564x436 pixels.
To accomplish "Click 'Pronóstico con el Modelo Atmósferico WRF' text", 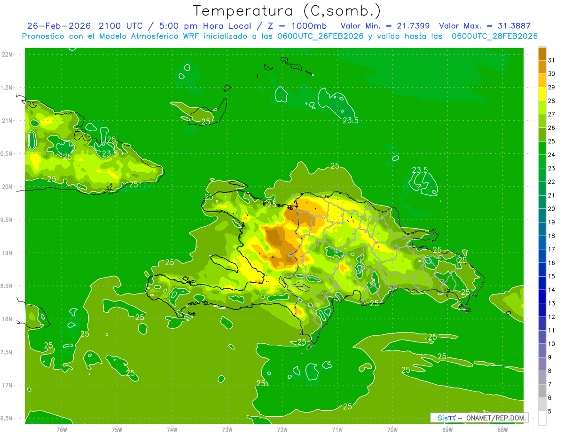I will [110, 36].
